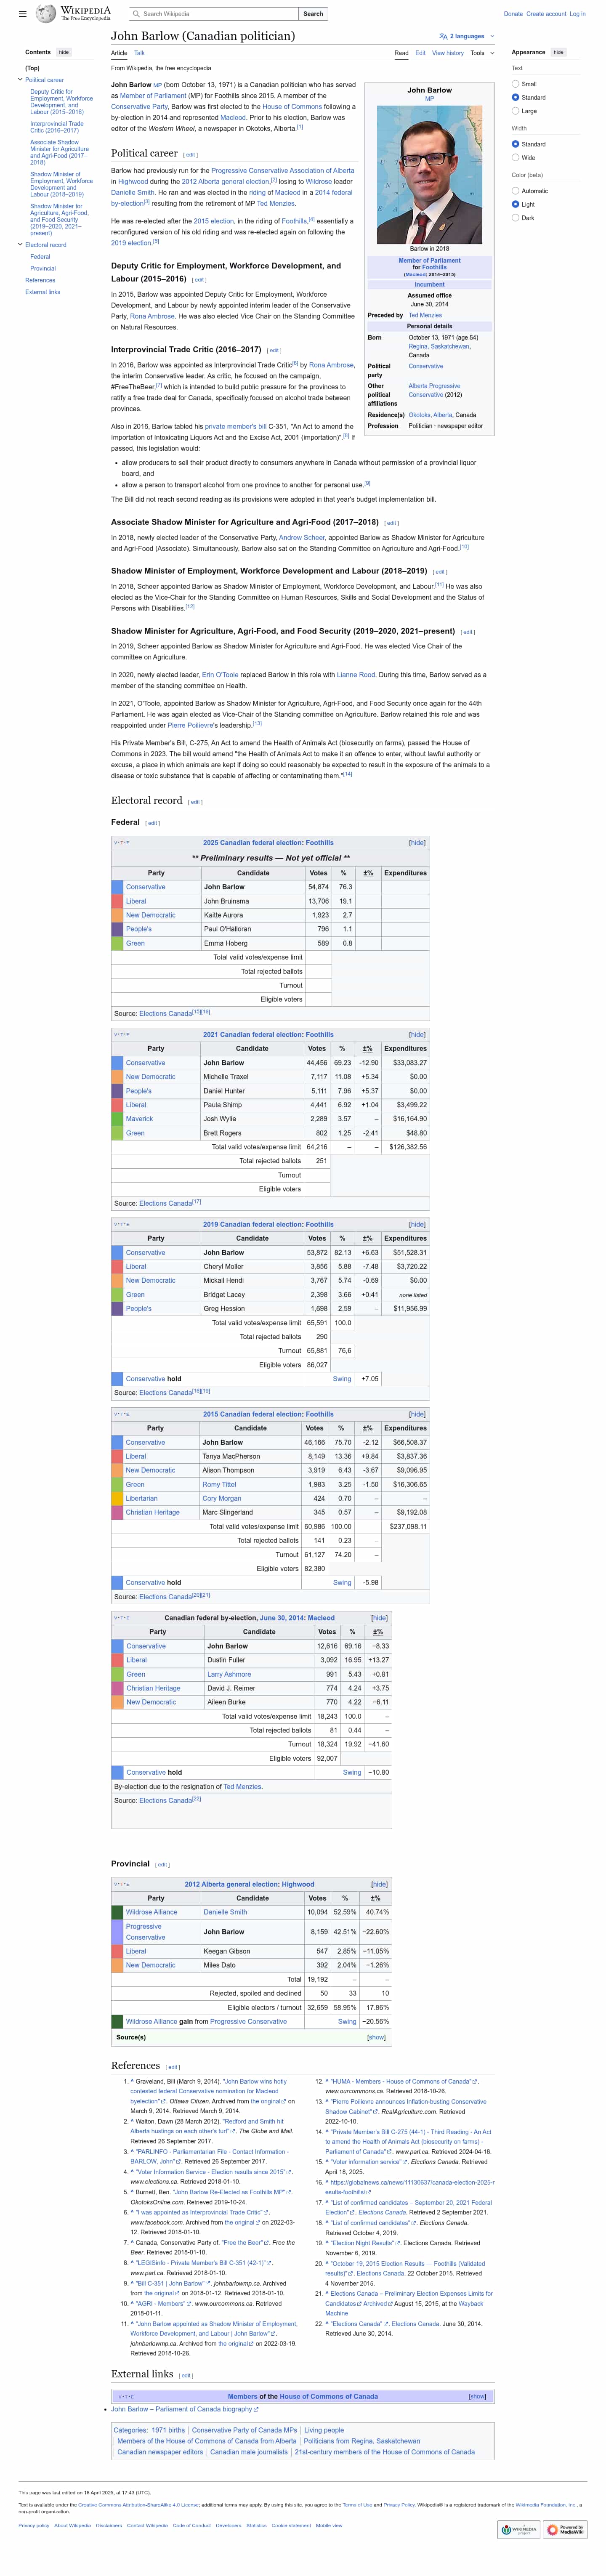Open the Edit tab at the top
Image resolution: width=606 pixels, height=2576 pixels.
[x=420, y=53]
